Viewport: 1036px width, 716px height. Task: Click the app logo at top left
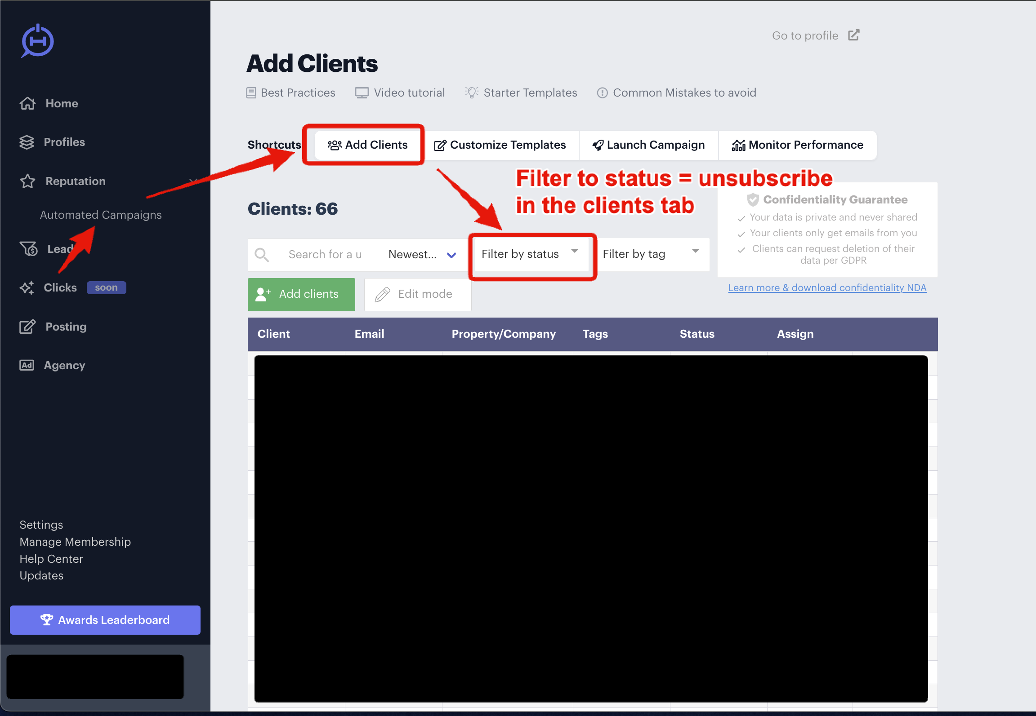[x=38, y=41]
